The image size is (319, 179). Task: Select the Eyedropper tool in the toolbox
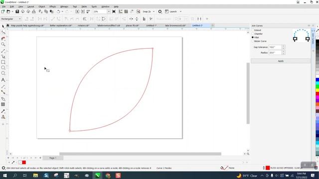click(x=3, y=111)
